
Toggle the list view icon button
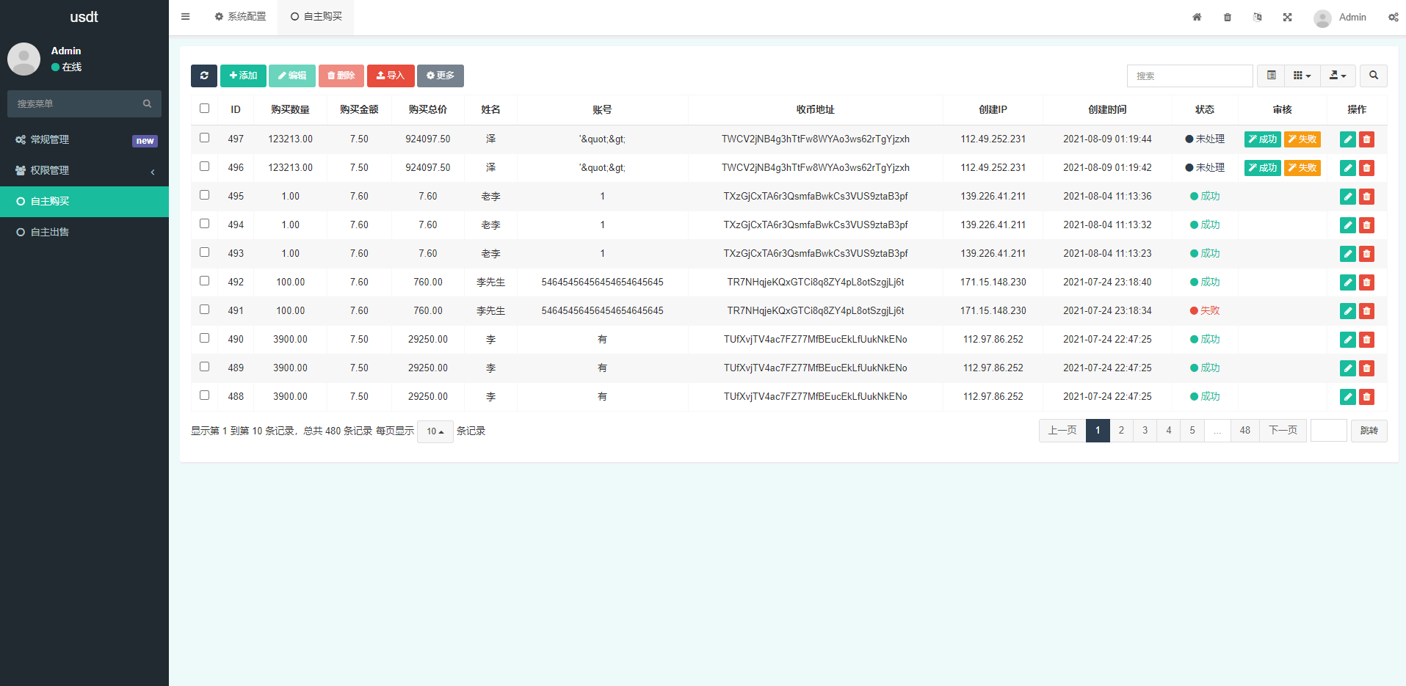click(x=1271, y=76)
